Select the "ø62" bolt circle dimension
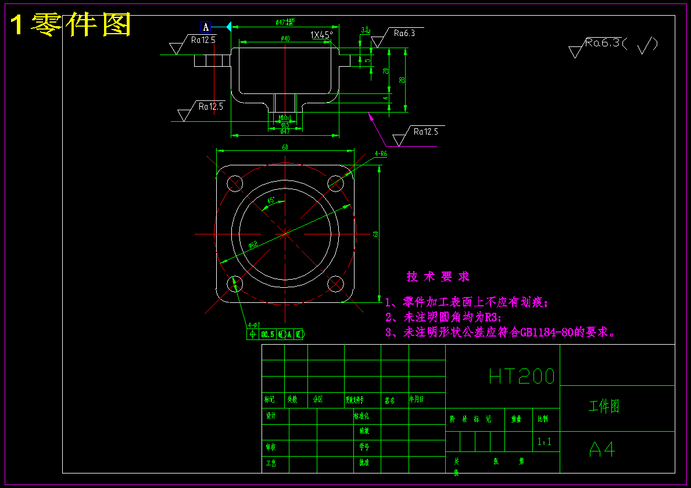 coord(253,245)
